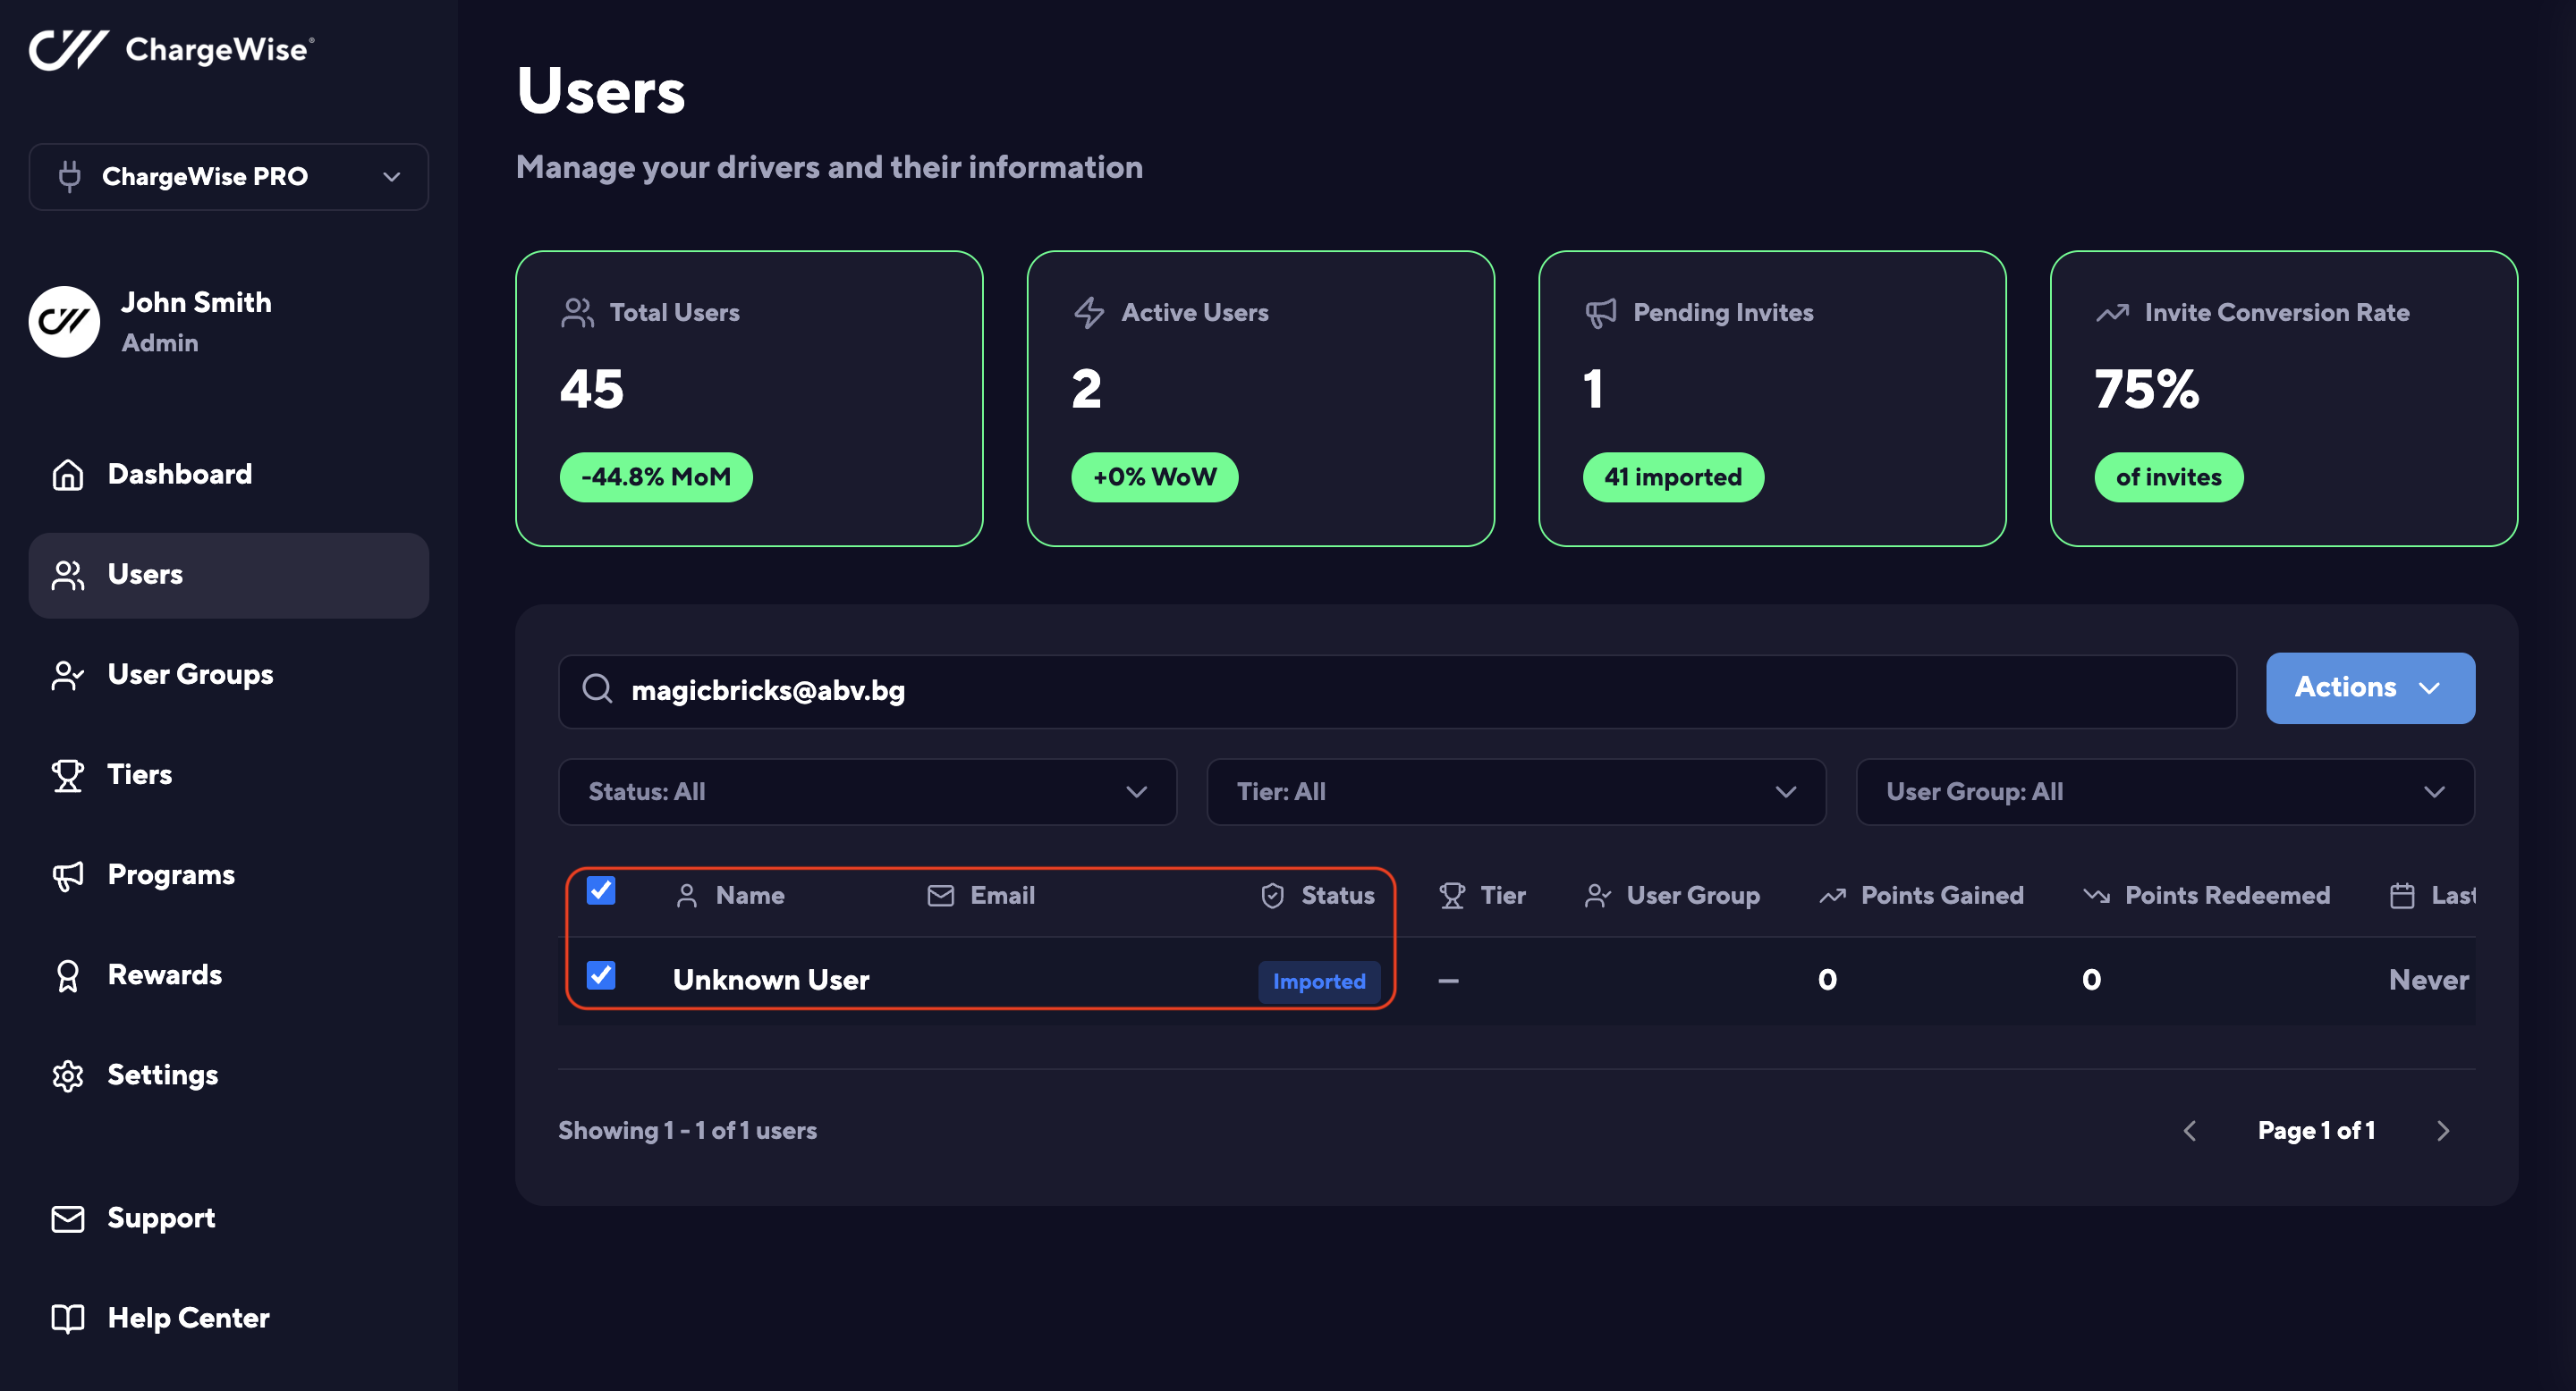Open the Actions button menu
2576x1391 pixels.
2369,687
